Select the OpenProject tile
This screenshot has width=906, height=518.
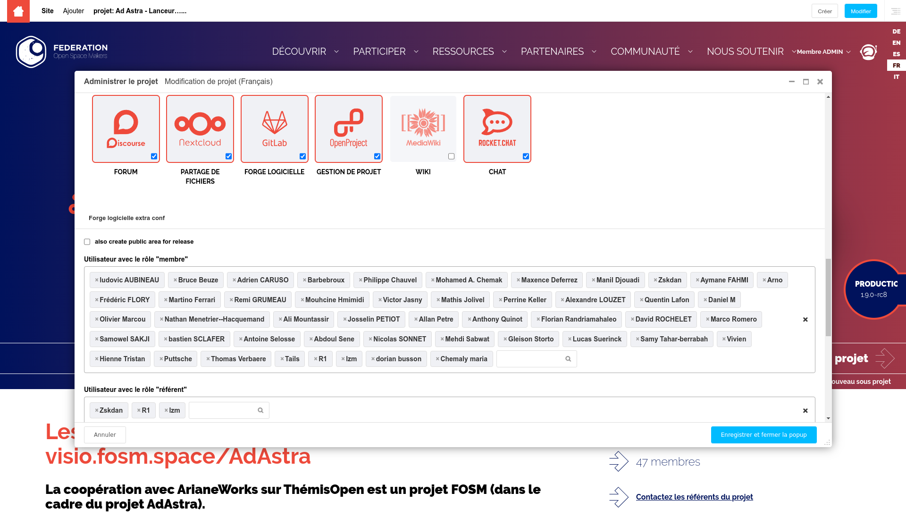349,129
